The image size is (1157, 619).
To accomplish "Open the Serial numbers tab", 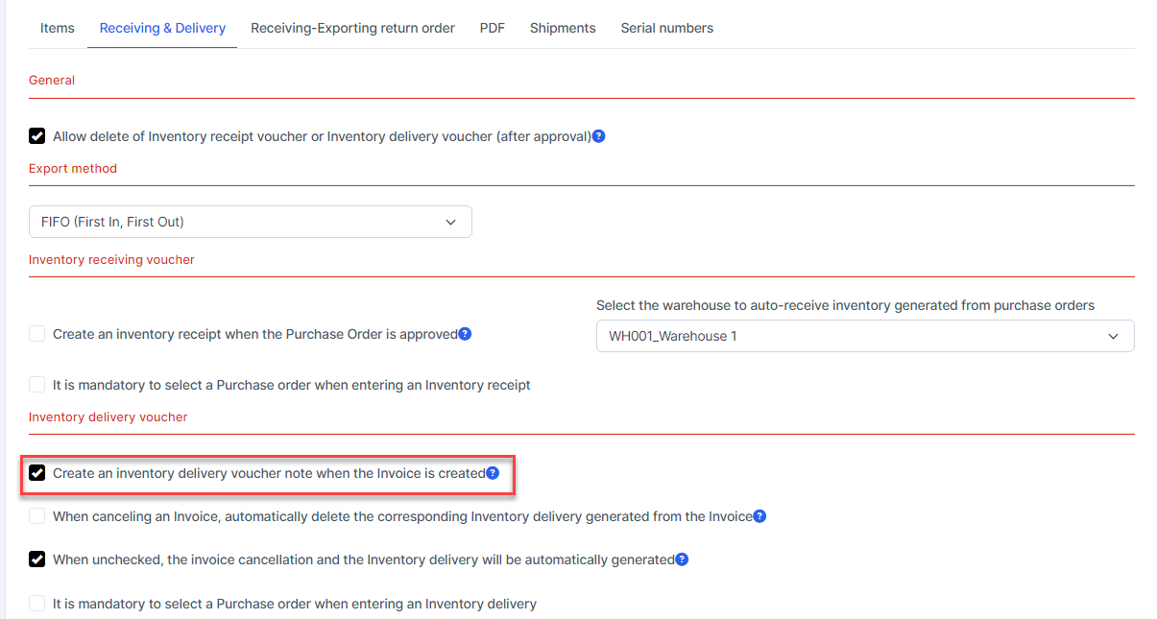I will (x=666, y=28).
